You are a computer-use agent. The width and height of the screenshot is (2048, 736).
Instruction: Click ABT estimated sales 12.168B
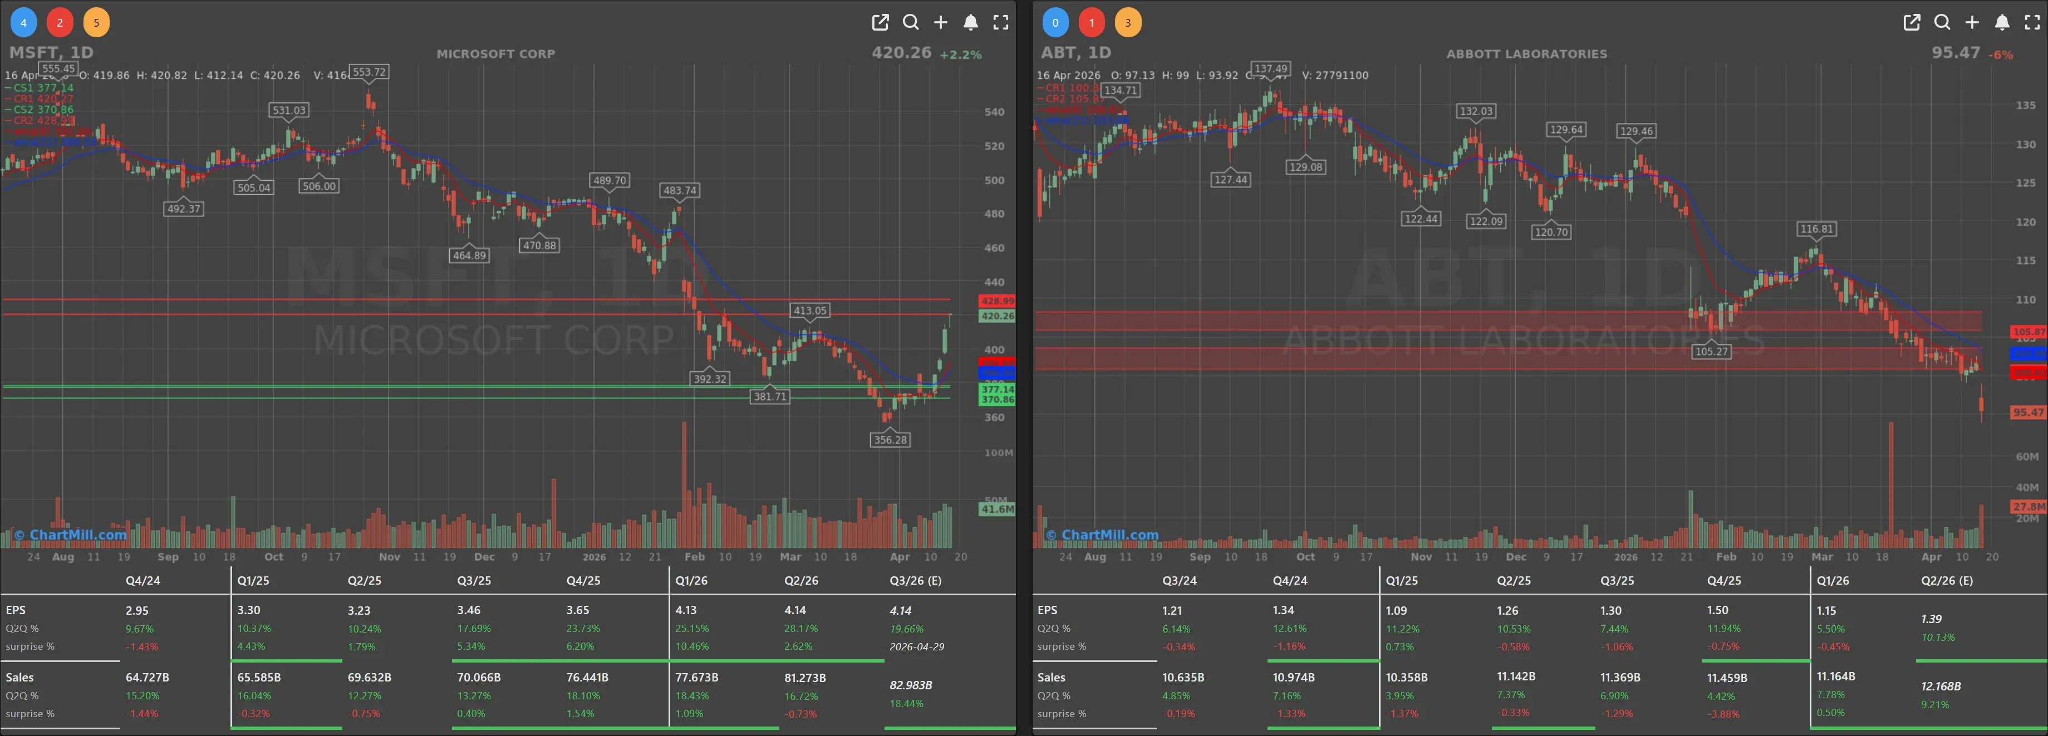pos(1941,686)
